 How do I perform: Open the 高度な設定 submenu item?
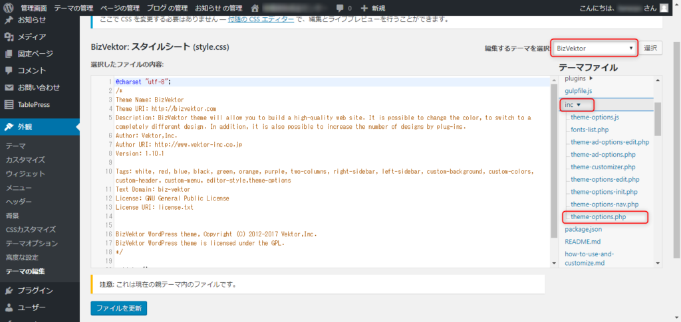pos(22,258)
